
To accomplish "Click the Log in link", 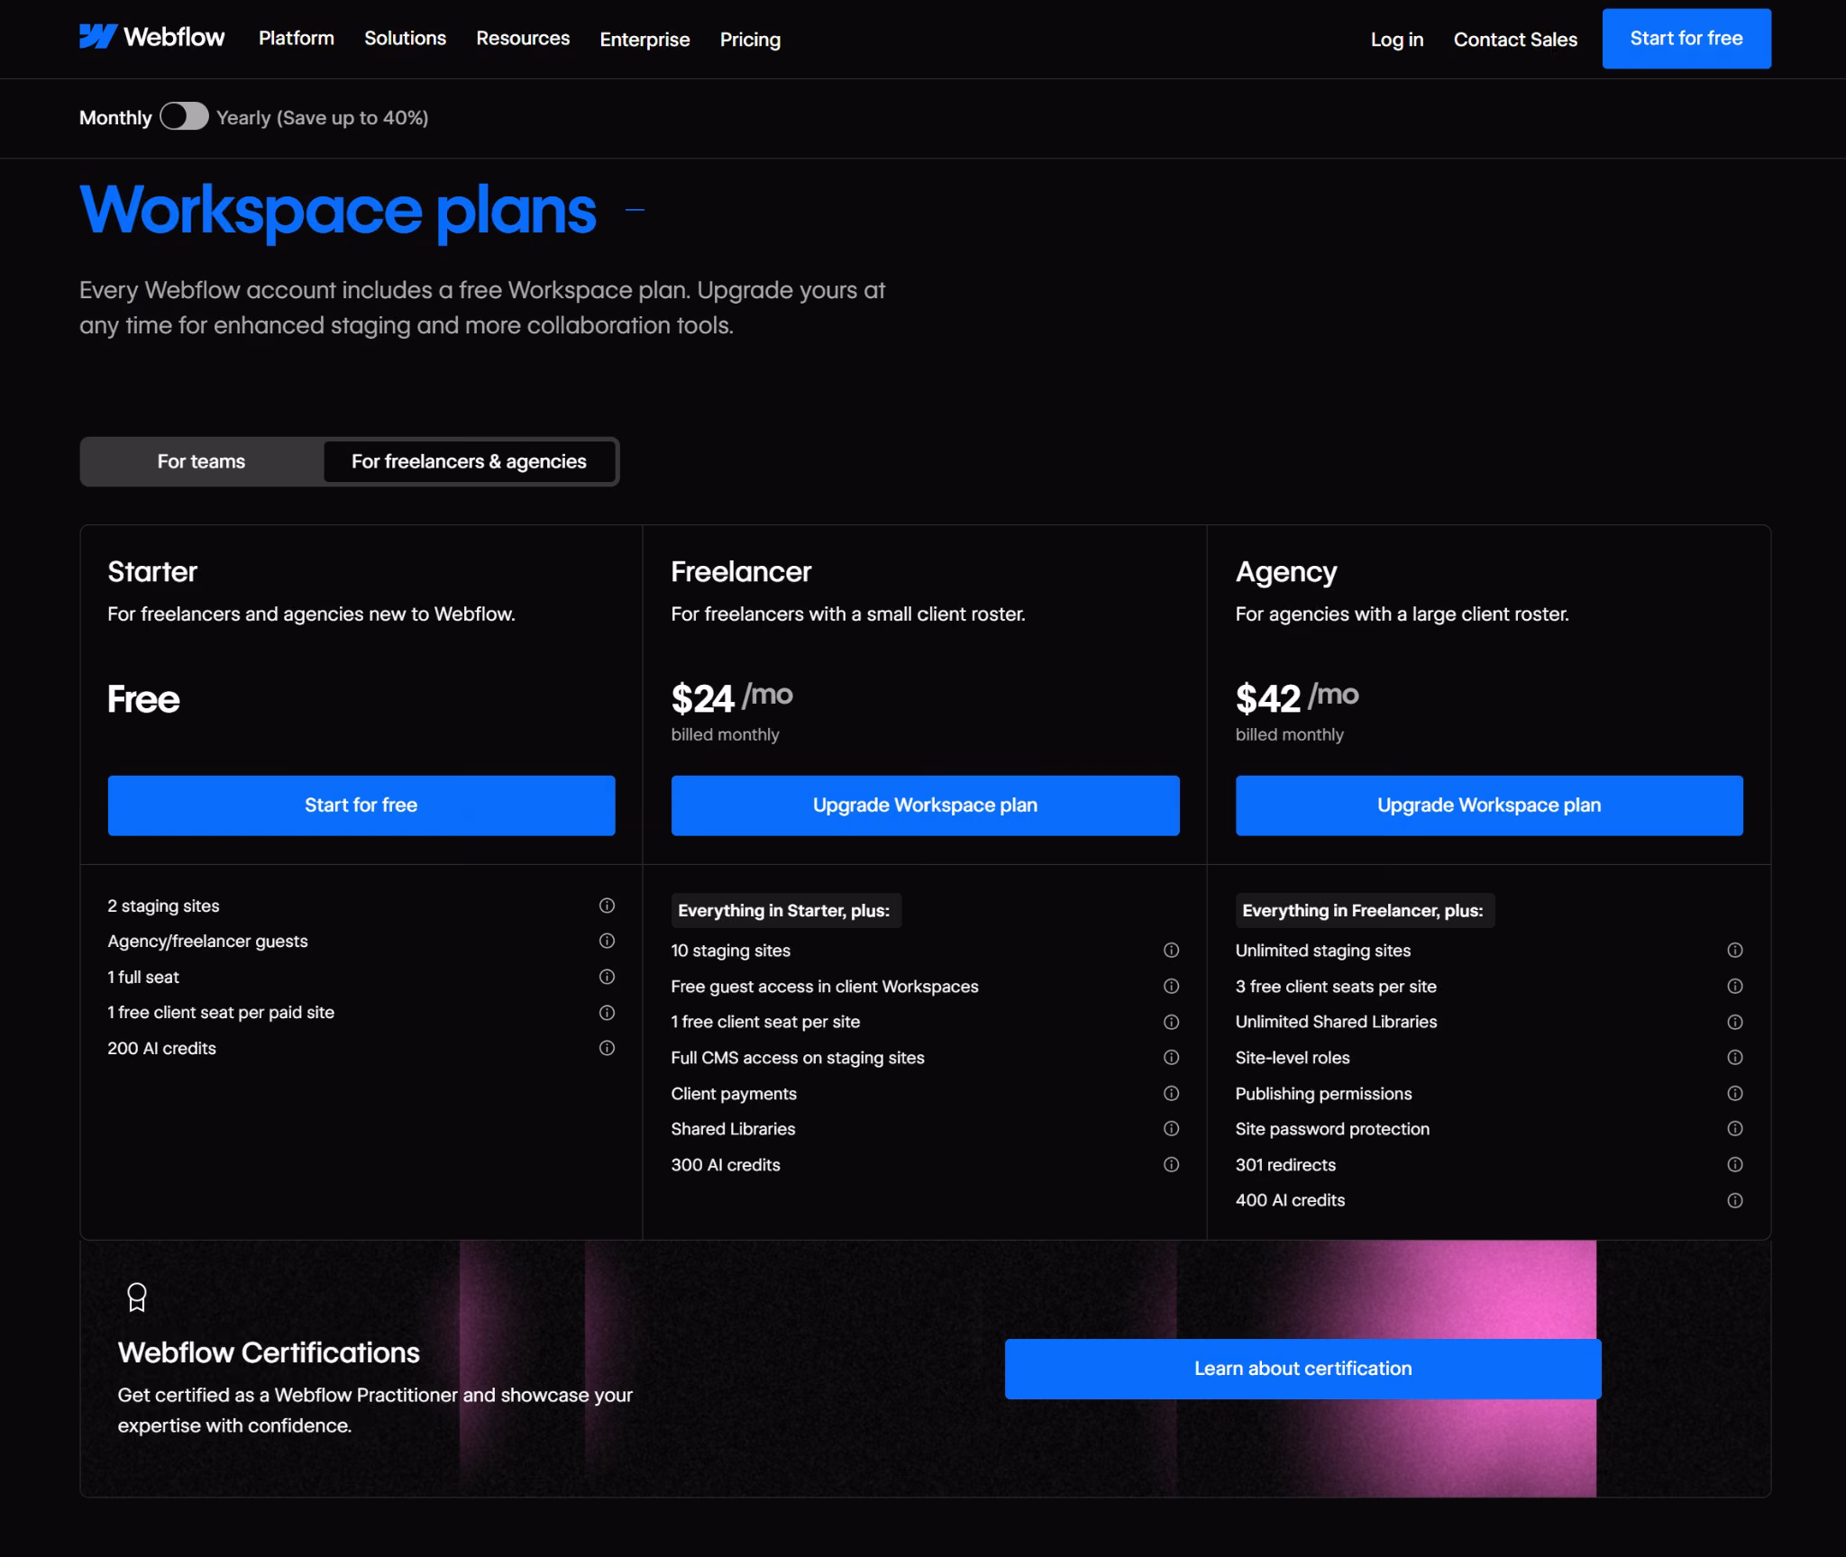I will [x=1397, y=39].
